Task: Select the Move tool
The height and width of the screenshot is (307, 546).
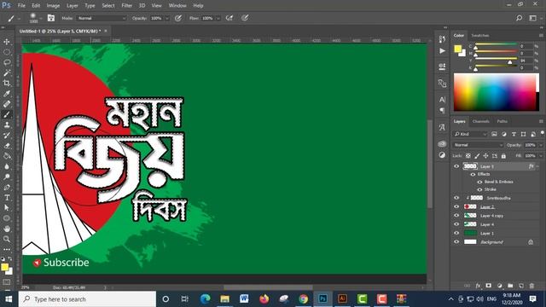Action: [7, 42]
